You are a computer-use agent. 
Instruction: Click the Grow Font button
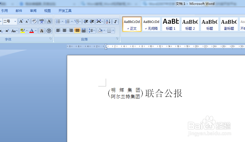tap(21, 21)
